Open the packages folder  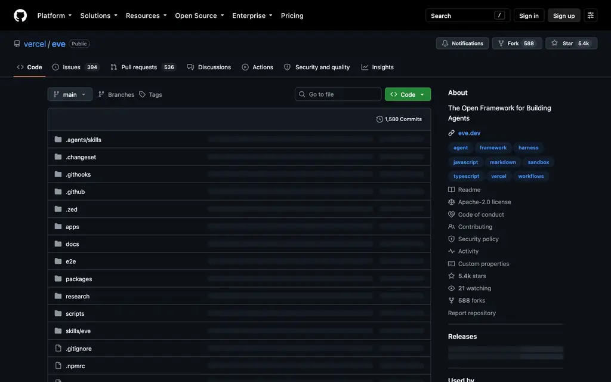pos(79,279)
